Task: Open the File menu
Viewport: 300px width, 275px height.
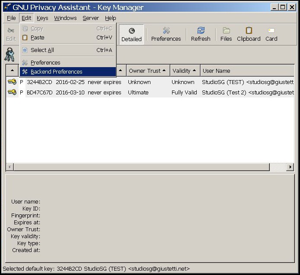Action: 11,18
